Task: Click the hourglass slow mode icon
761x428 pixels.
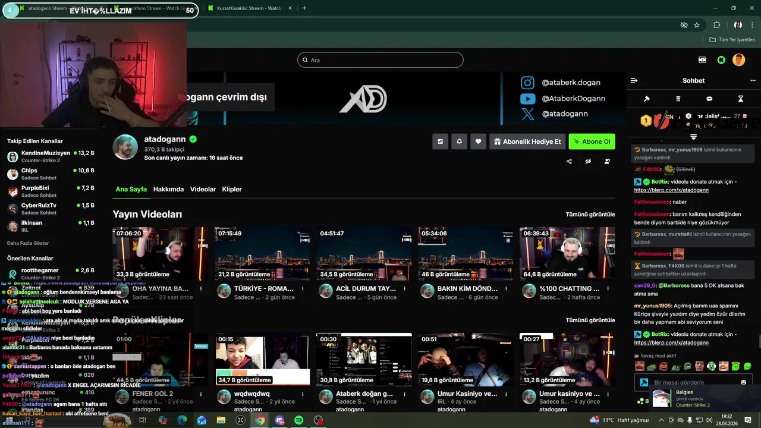Action: [741, 99]
